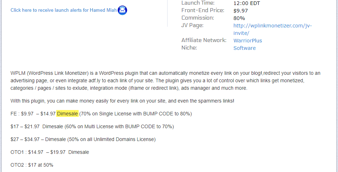
Task: Click the Multi License 60% Dimesale line
Action: click(92, 126)
